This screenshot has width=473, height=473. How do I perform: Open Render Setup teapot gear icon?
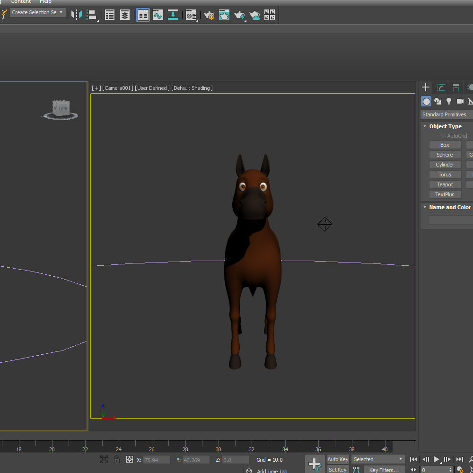[x=209, y=15]
